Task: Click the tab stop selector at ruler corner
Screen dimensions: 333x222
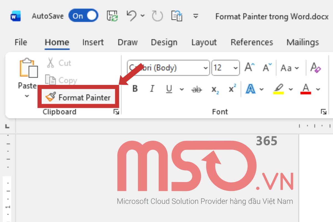Action: pyautogui.click(x=7, y=127)
